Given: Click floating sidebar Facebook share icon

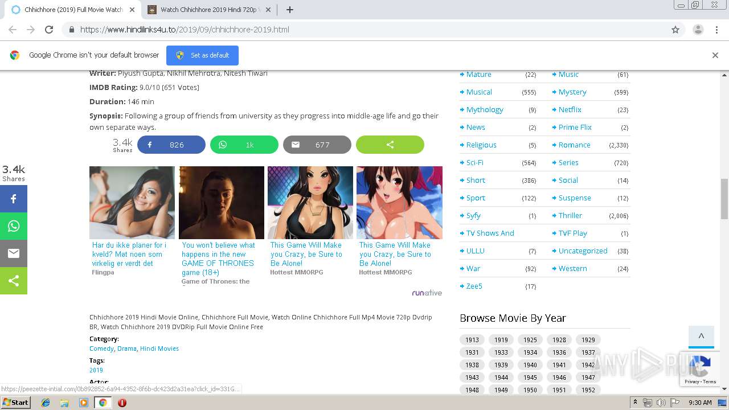Looking at the screenshot, I should click(x=14, y=199).
